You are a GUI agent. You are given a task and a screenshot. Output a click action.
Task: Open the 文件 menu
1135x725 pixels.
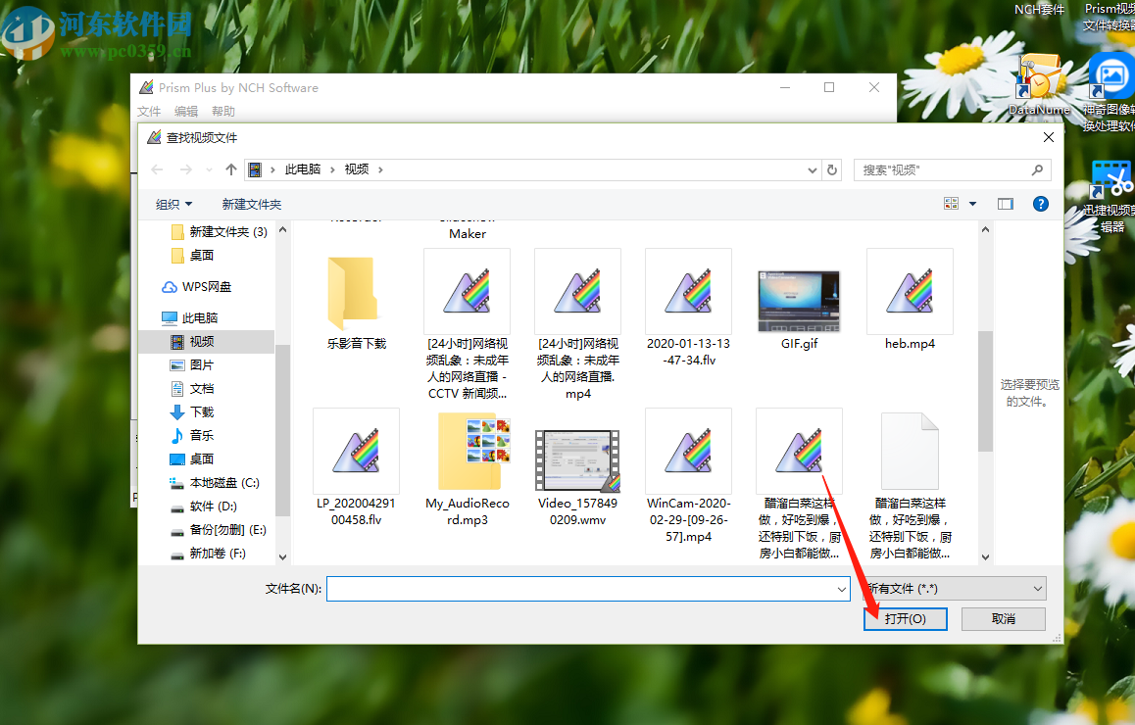click(x=149, y=111)
